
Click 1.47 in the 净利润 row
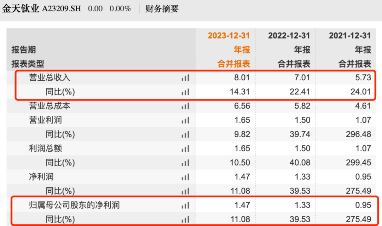click(x=242, y=177)
